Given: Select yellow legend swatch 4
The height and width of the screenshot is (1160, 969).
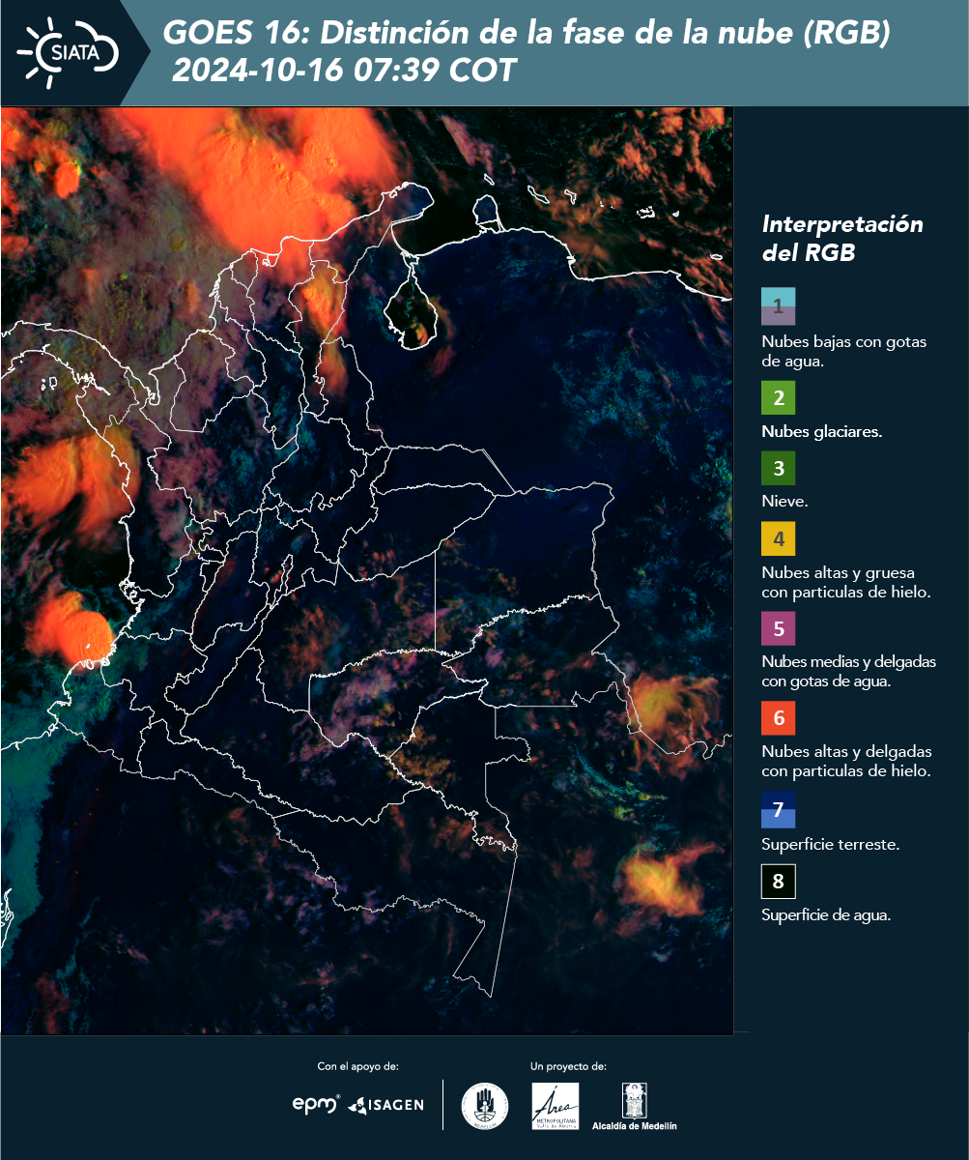Looking at the screenshot, I should click(779, 538).
